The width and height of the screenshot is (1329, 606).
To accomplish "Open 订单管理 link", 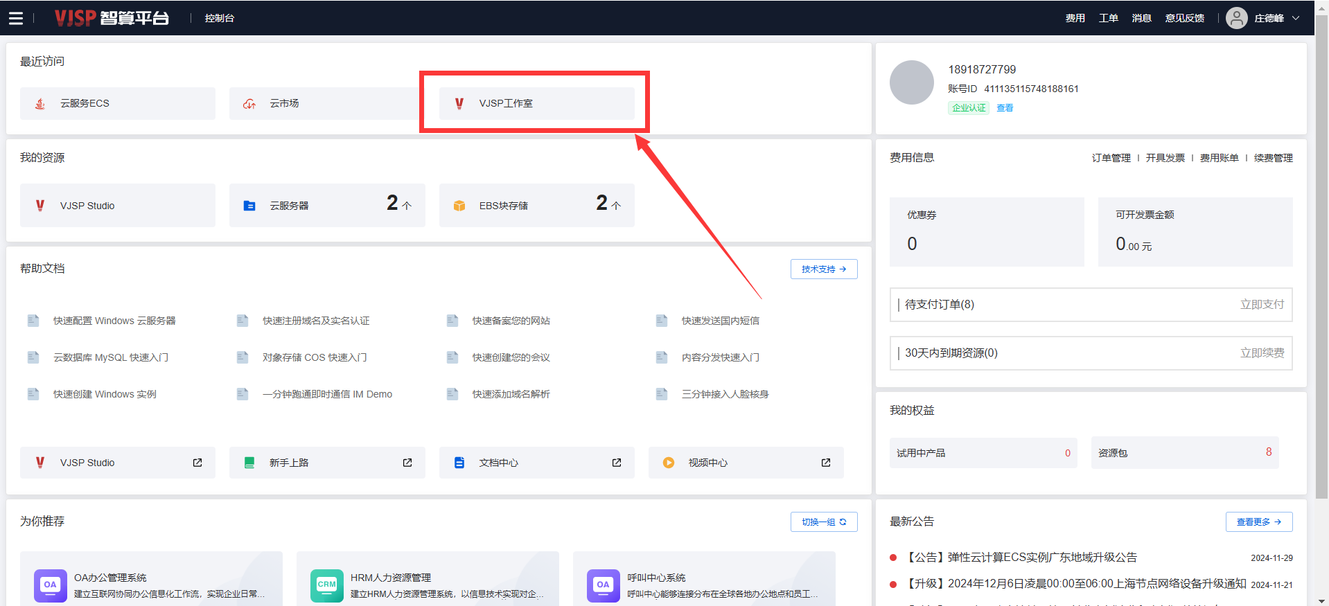I will pos(1111,158).
